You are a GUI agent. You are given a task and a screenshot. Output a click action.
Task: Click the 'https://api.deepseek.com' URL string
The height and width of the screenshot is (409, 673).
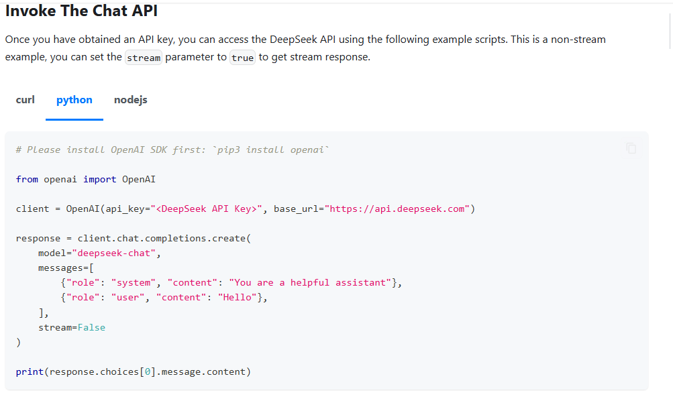(x=397, y=209)
